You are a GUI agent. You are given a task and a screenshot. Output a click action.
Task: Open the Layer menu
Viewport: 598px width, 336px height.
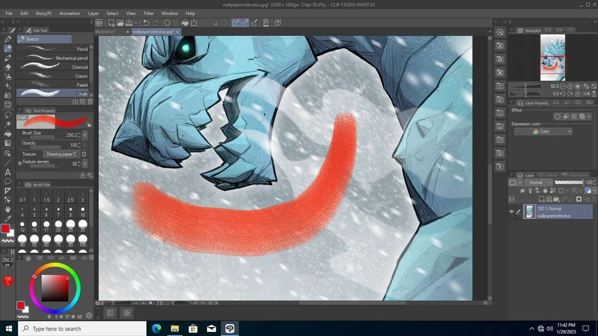[x=93, y=13]
